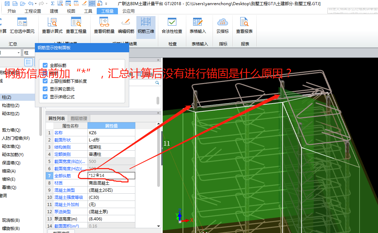Viewport: 378px width, 233px height.
Task: Select 暗梁(A) in component tree
Action: coord(9,171)
